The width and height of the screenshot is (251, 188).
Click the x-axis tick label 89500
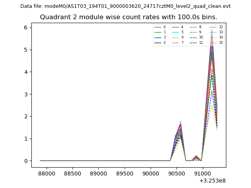[124, 174]
